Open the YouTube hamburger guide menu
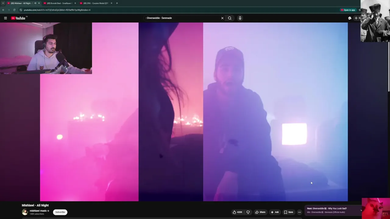Screen dimensions: 390x219 coord(5,18)
